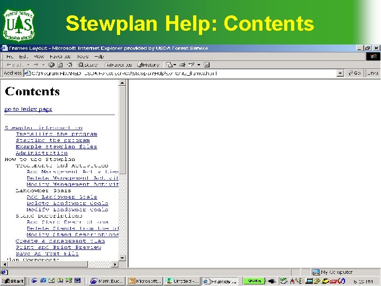Follow the go to Index page link
The image size is (381, 286).
(28, 109)
